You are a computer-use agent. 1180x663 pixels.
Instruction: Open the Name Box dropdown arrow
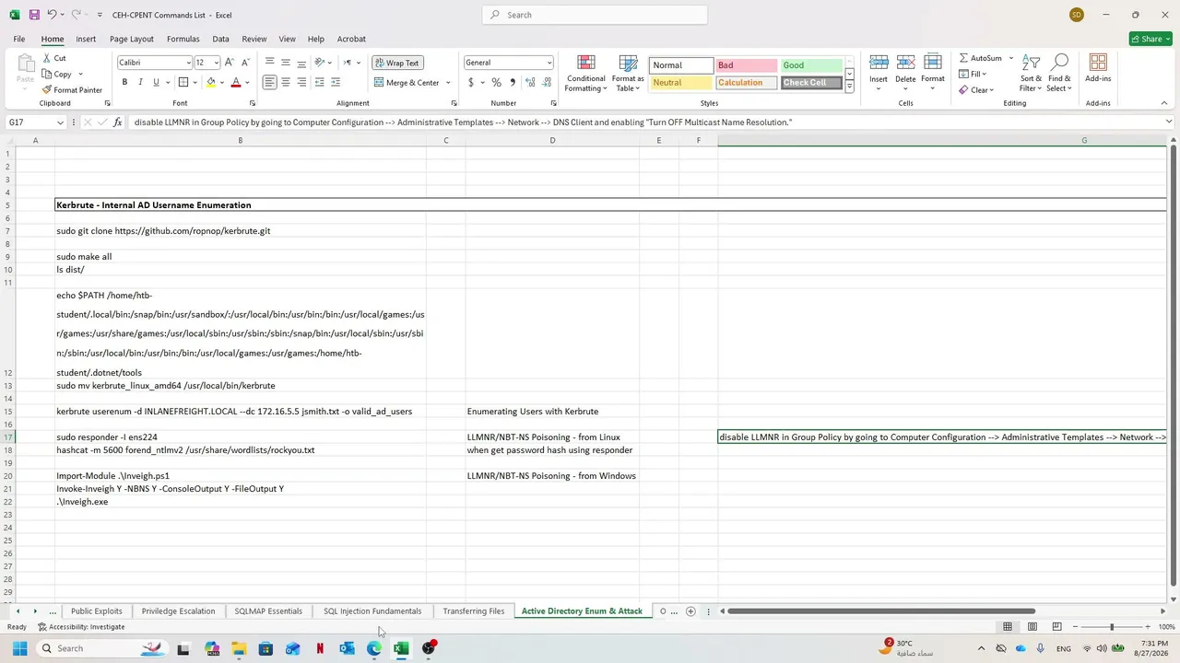click(61, 122)
